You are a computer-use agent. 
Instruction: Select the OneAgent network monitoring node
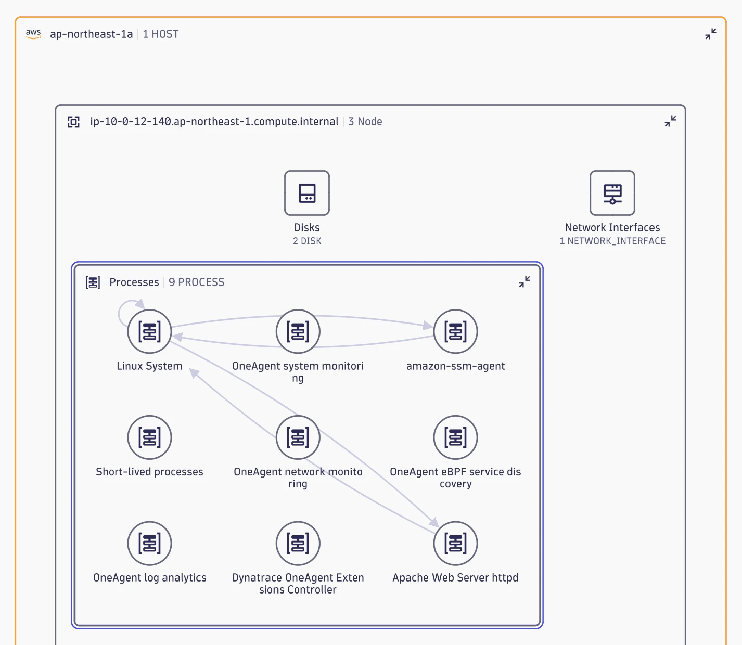(298, 437)
